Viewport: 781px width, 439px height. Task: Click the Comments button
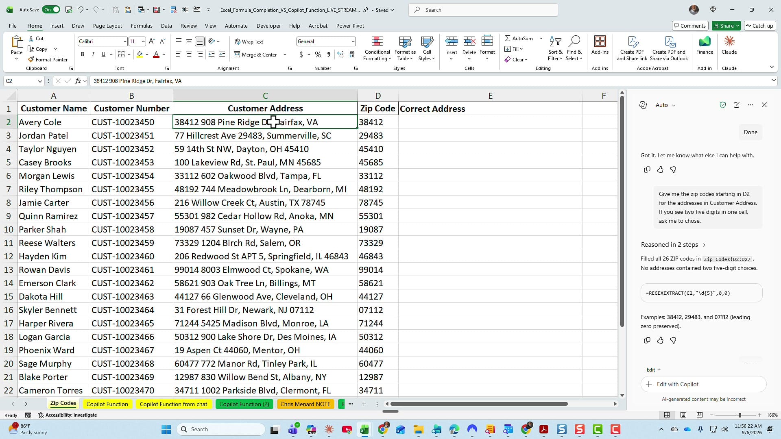point(690,26)
